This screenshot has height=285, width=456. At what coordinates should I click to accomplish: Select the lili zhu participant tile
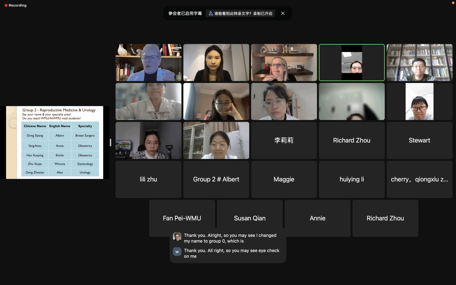[149, 179]
